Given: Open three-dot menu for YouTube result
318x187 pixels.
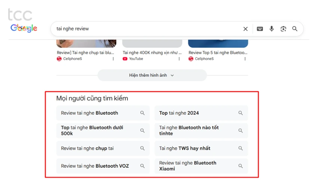Looking at the screenshot, I should tap(179, 59).
